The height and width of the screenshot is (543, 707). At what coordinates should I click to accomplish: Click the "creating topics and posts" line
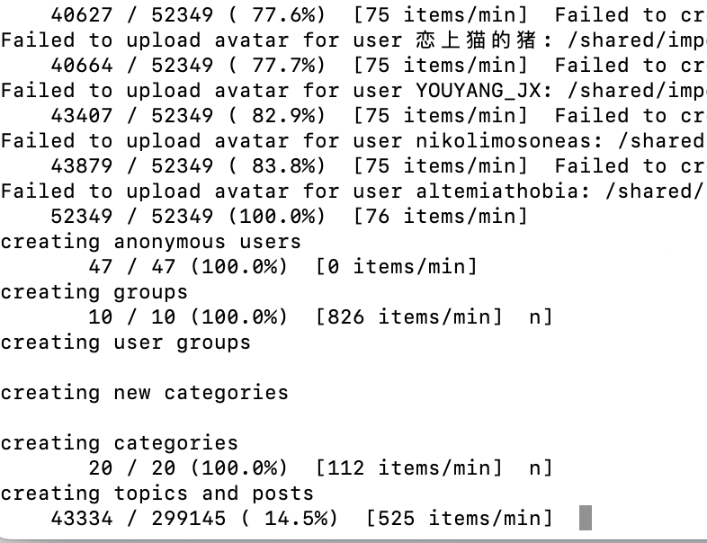pos(157,494)
